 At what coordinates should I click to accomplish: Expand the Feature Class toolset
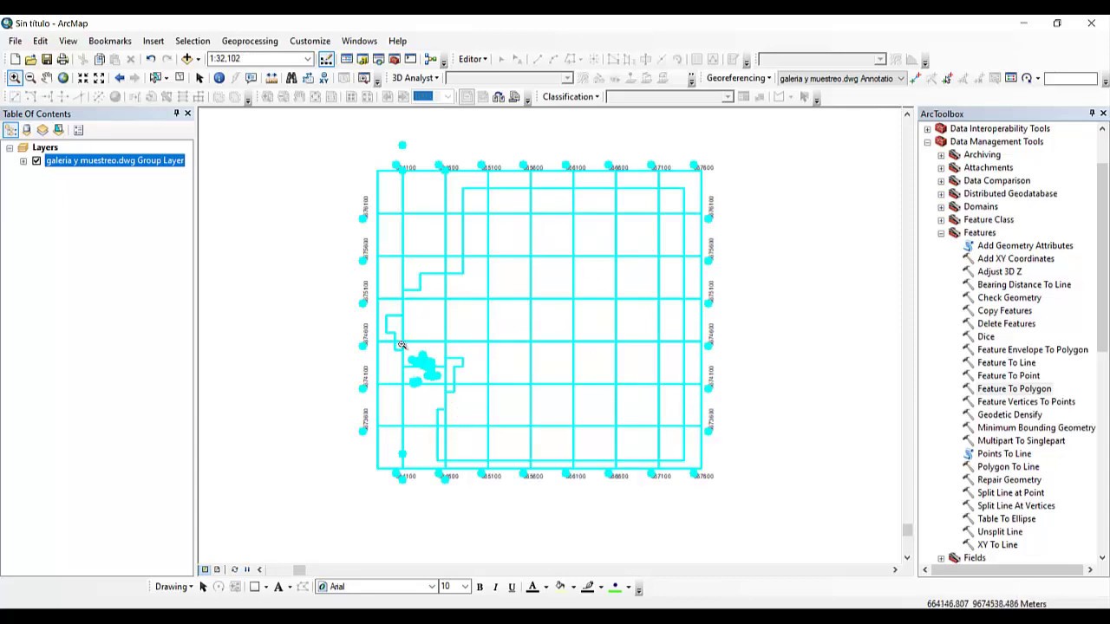coord(941,220)
